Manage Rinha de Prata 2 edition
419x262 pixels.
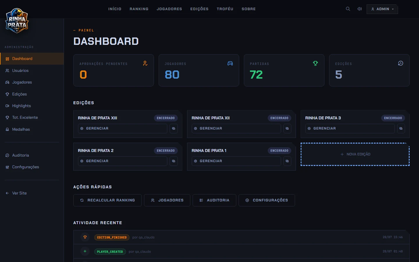[122, 161]
